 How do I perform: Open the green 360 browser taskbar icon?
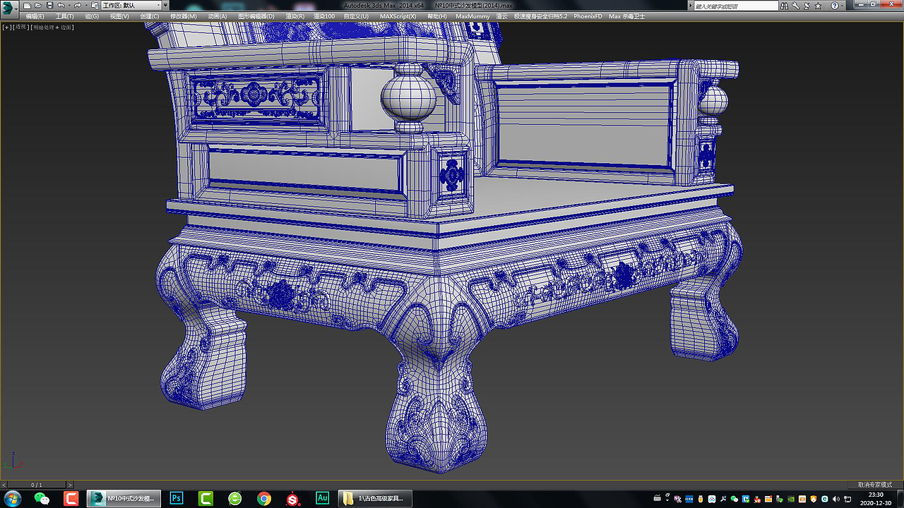[235, 499]
